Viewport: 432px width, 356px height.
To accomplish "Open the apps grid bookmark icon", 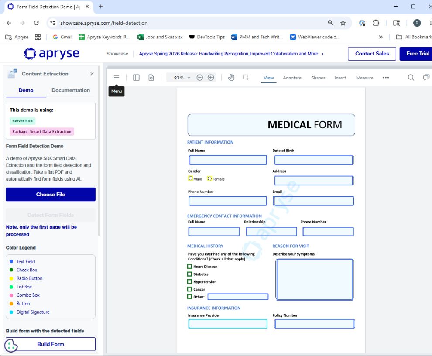I will tap(38, 37).
